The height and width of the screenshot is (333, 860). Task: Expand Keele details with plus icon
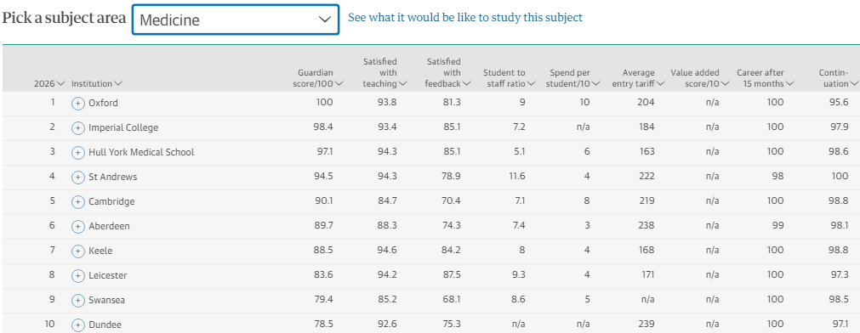coord(78,251)
